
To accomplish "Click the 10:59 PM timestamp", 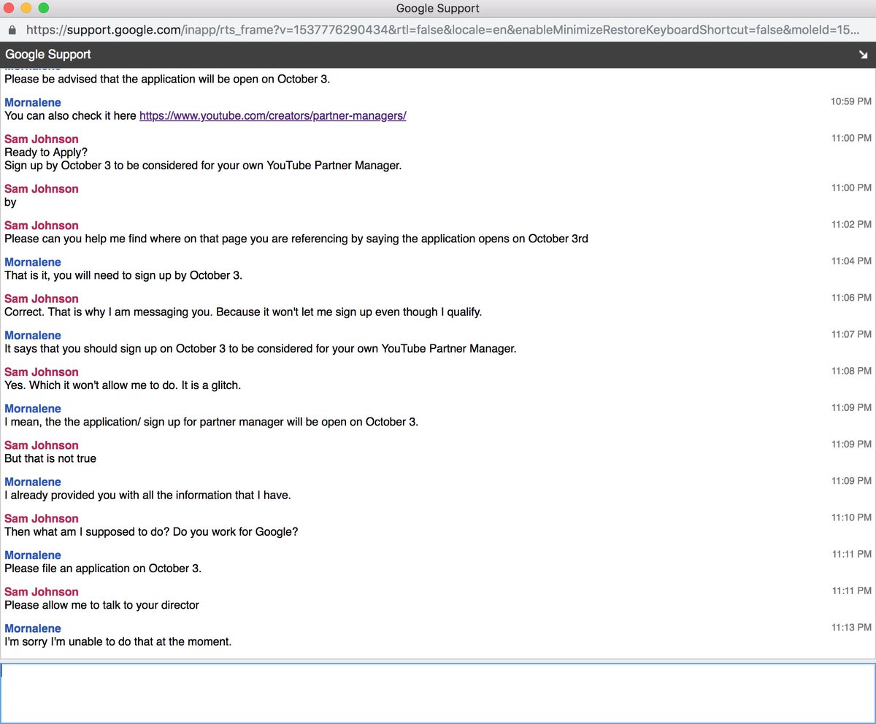I will [851, 101].
